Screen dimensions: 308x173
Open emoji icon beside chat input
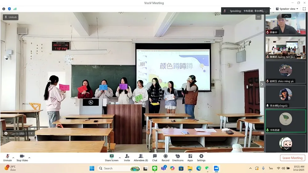click(6, 133)
